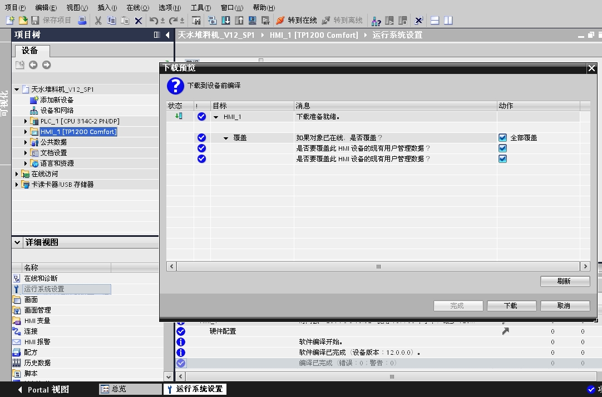The height and width of the screenshot is (397, 602).
Task: Expand the 语言和资源 tree node
Action: [26, 163]
